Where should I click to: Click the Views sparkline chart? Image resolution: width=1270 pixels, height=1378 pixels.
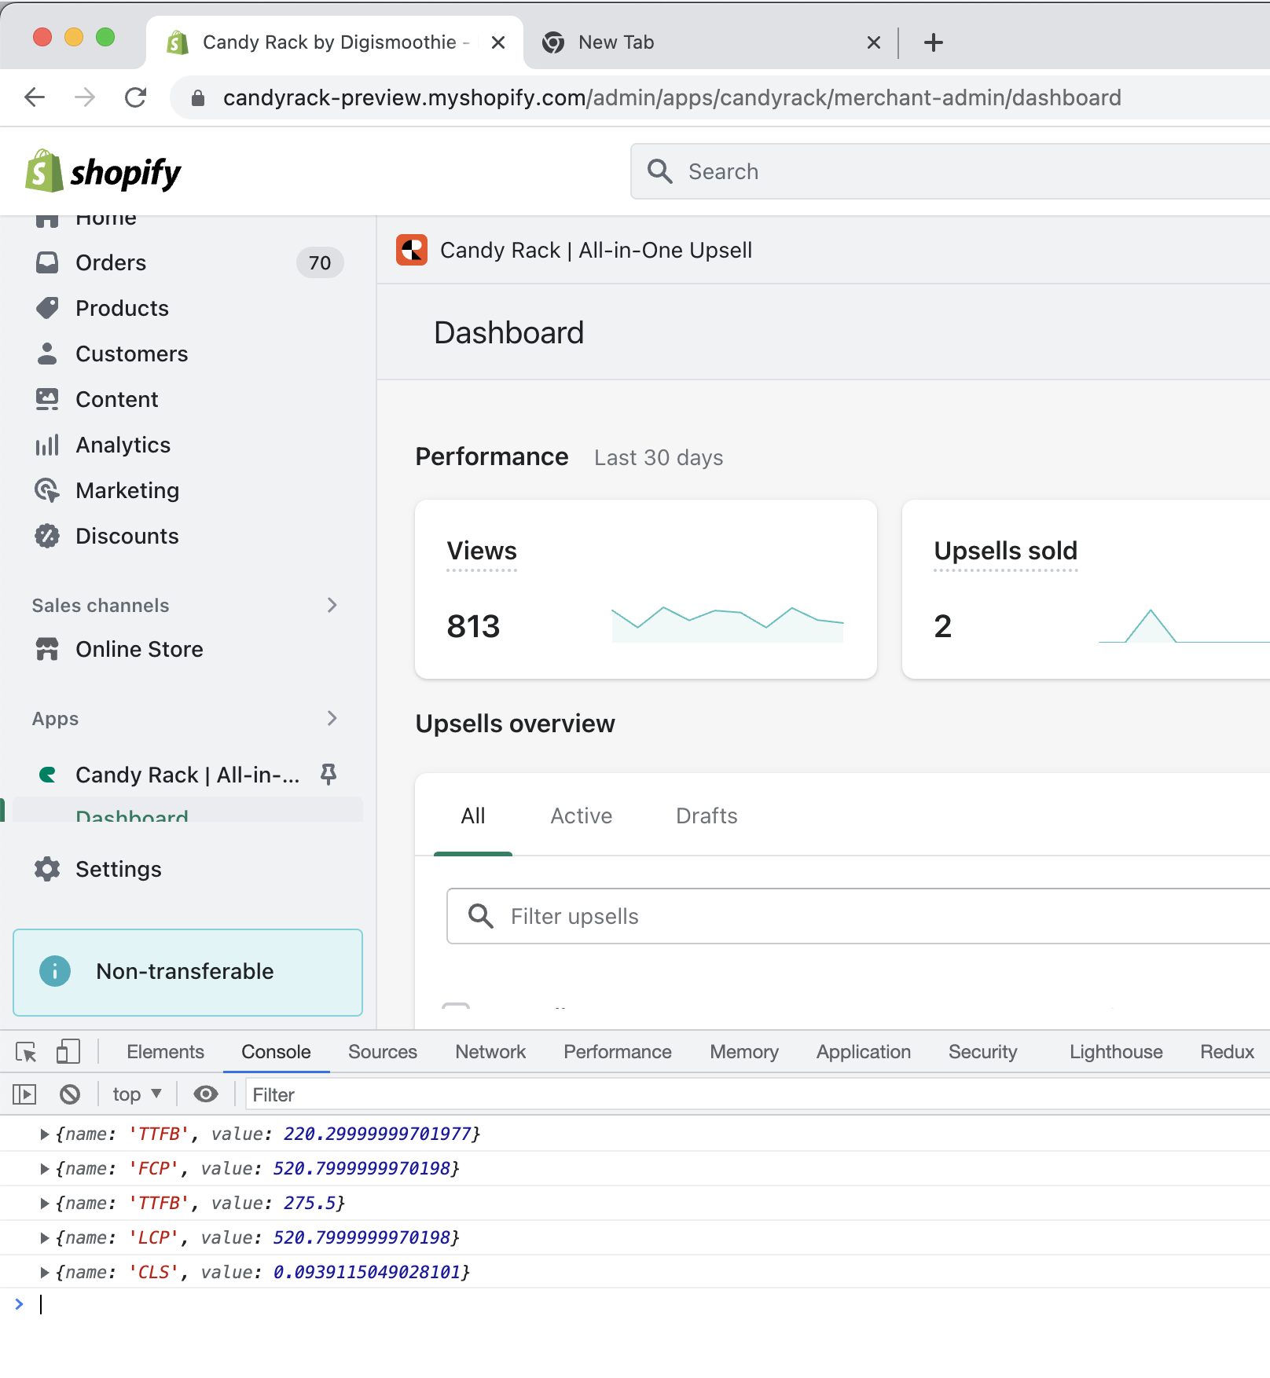coord(728,624)
